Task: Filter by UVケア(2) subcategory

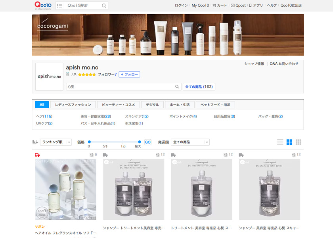Action: click(44, 123)
